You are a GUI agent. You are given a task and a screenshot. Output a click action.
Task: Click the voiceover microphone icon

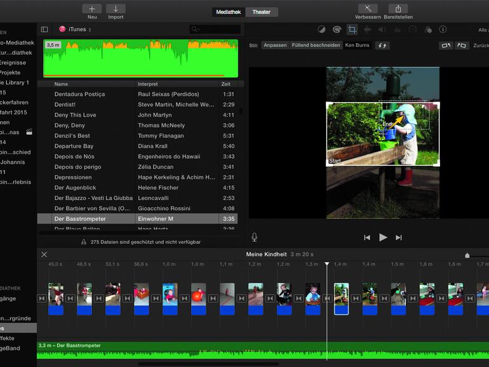coord(255,237)
